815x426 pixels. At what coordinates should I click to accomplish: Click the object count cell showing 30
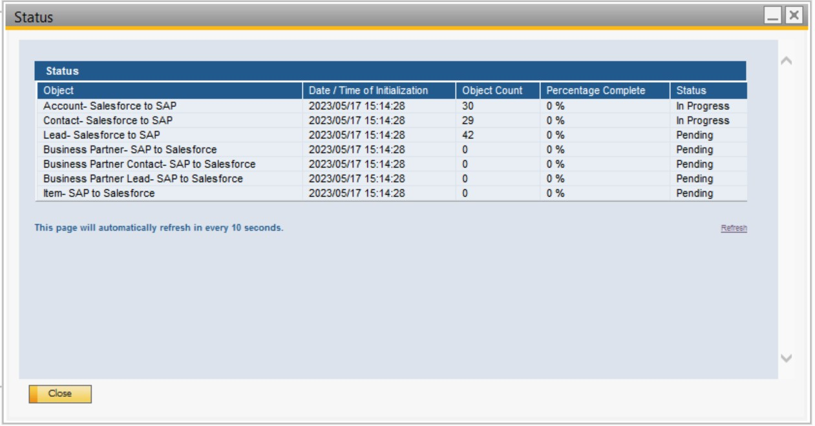[x=468, y=106]
